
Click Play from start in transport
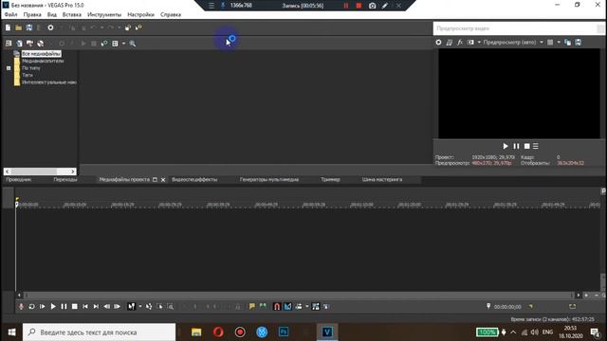pyautogui.click(x=42, y=307)
